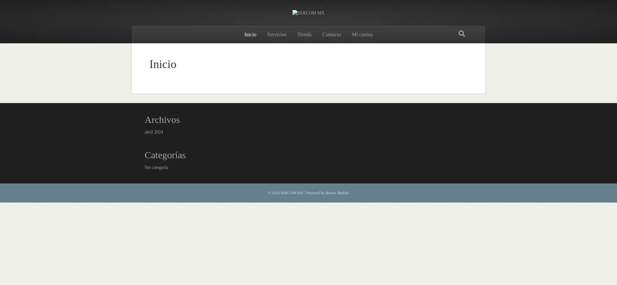Open the Sin categoría category link

(156, 168)
